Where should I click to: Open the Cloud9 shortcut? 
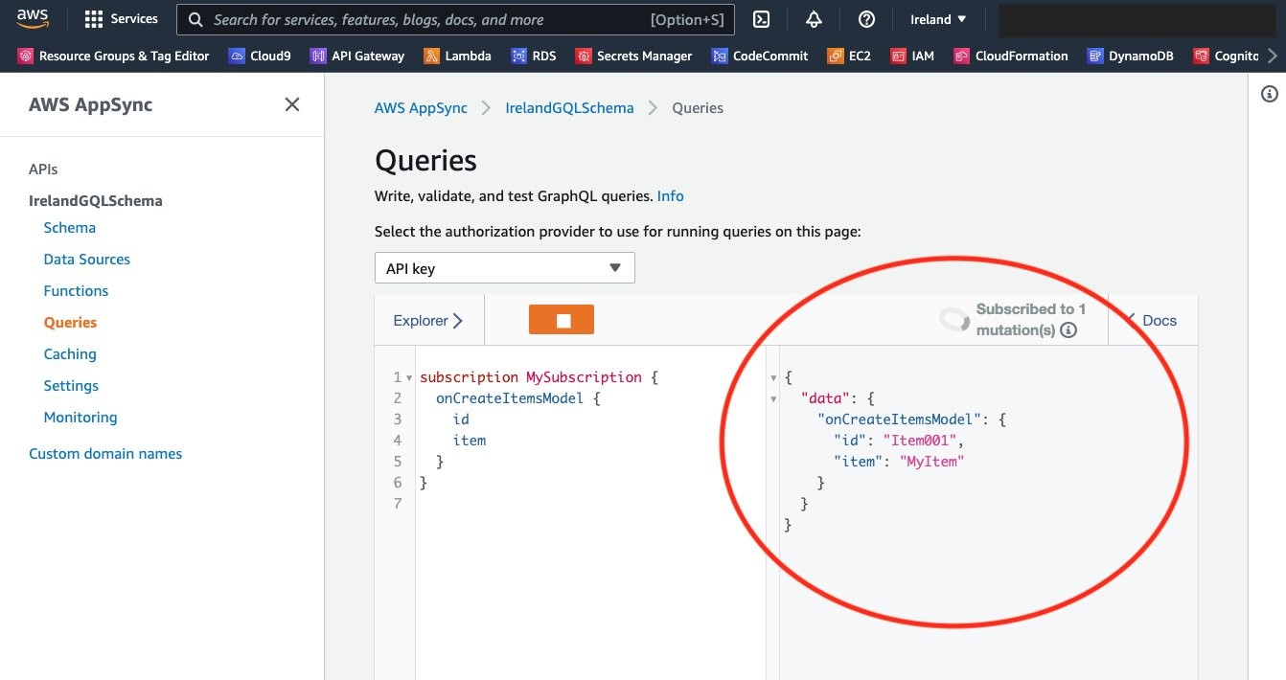[260, 56]
